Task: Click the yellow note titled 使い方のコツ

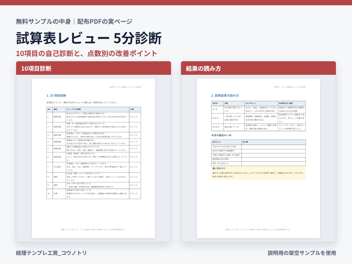Action: 258,173
